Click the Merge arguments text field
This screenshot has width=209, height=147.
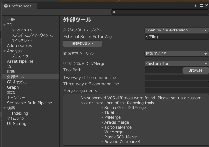[x=176, y=91]
